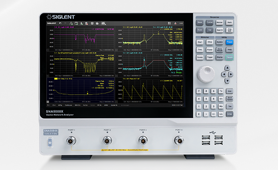278x170 pixels.
Task: Click the add trace icon in the toolbar
Action: click(71, 23)
